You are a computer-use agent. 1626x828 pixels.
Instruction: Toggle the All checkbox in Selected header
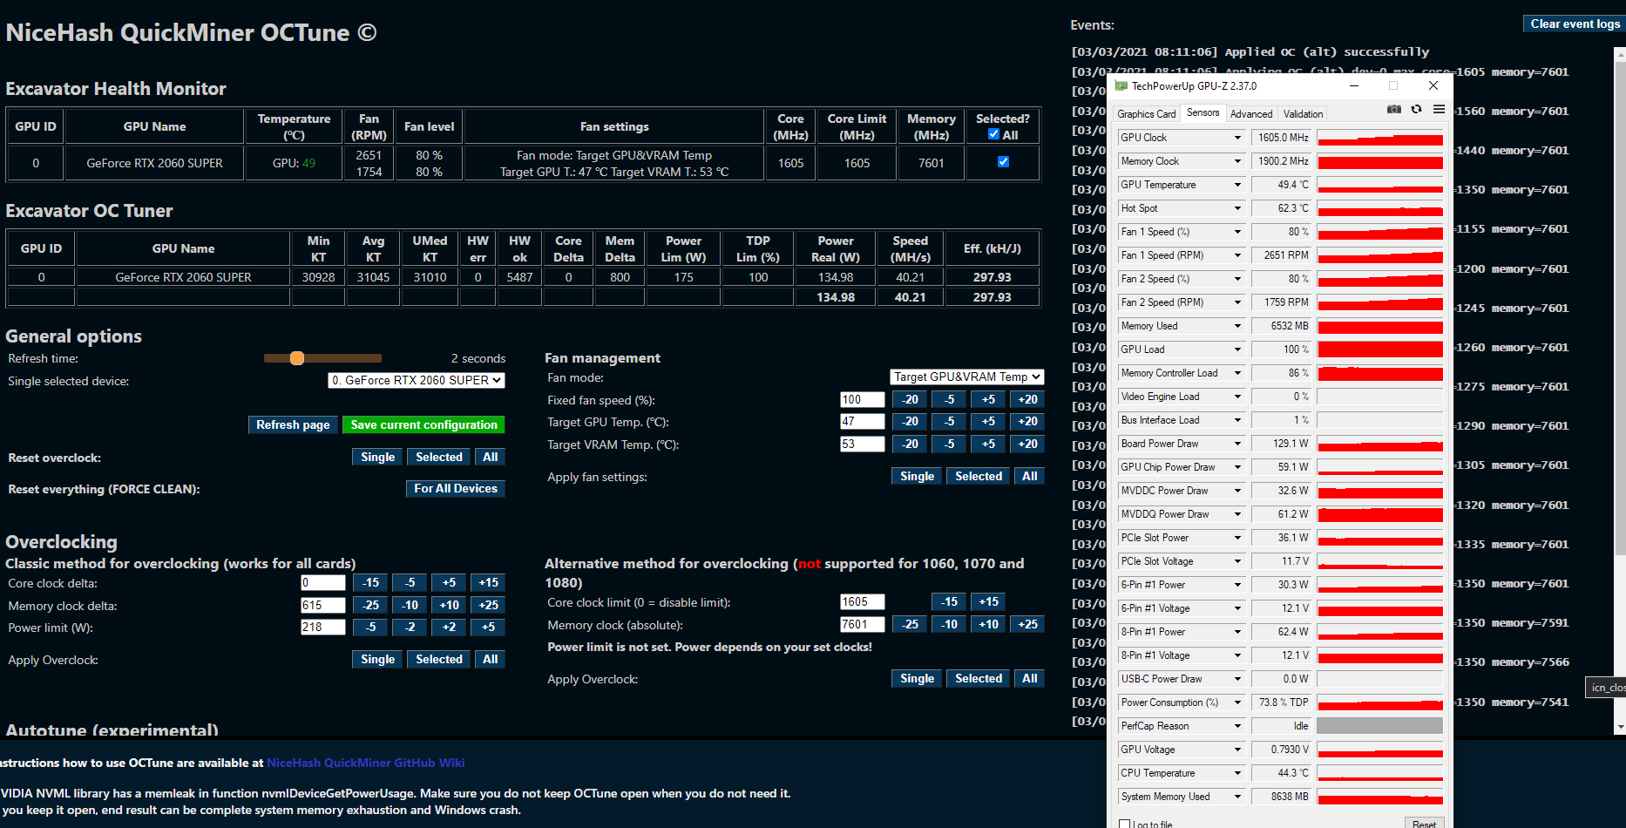click(x=993, y=133)
